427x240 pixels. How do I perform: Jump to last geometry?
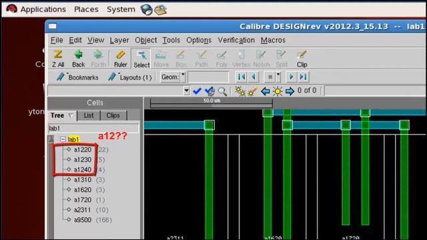[x=303, y=77]
